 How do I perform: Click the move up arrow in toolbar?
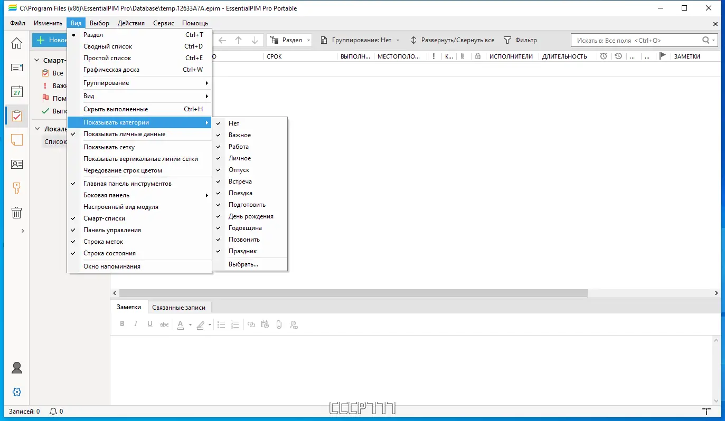click(238, 40)
